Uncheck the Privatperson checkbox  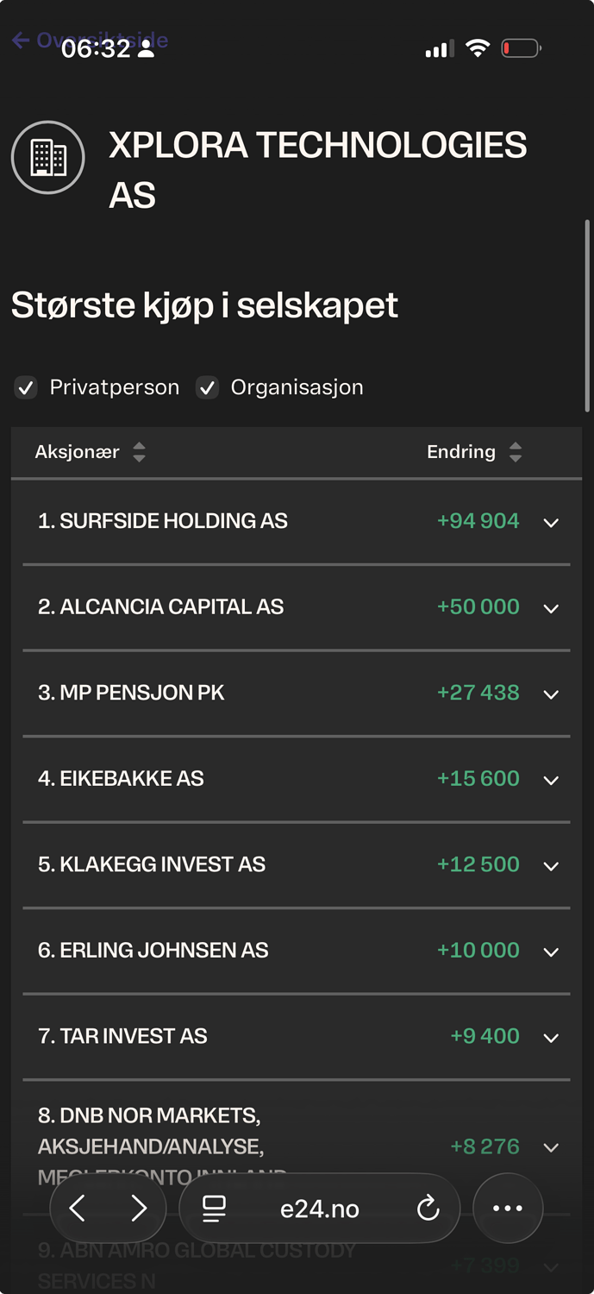pos(26,388)
